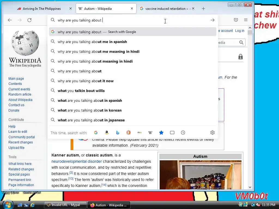Search history with clock icon
The height and width of the screenshot is (209, 279).
pyautogui.click(x=183, y=133)
